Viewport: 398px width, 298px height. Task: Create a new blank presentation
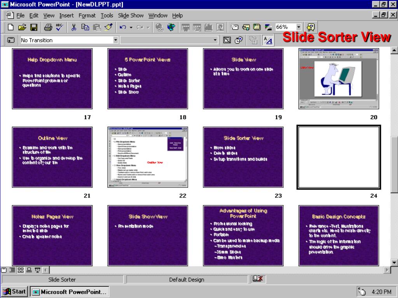coord(10,27)
